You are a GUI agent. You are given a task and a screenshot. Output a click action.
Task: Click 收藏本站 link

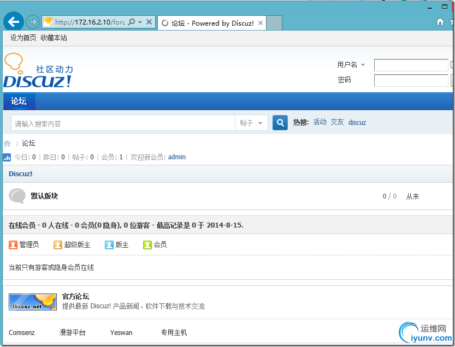click(54, 38)
